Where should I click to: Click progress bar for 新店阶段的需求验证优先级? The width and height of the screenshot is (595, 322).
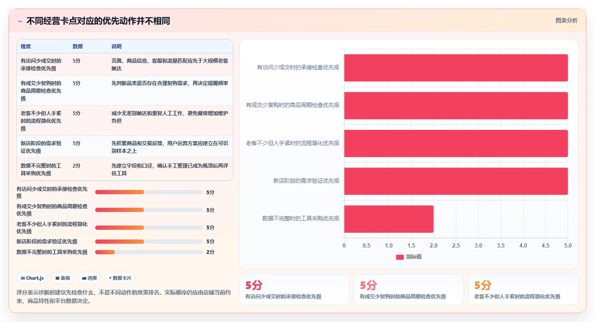pos(149,242)
